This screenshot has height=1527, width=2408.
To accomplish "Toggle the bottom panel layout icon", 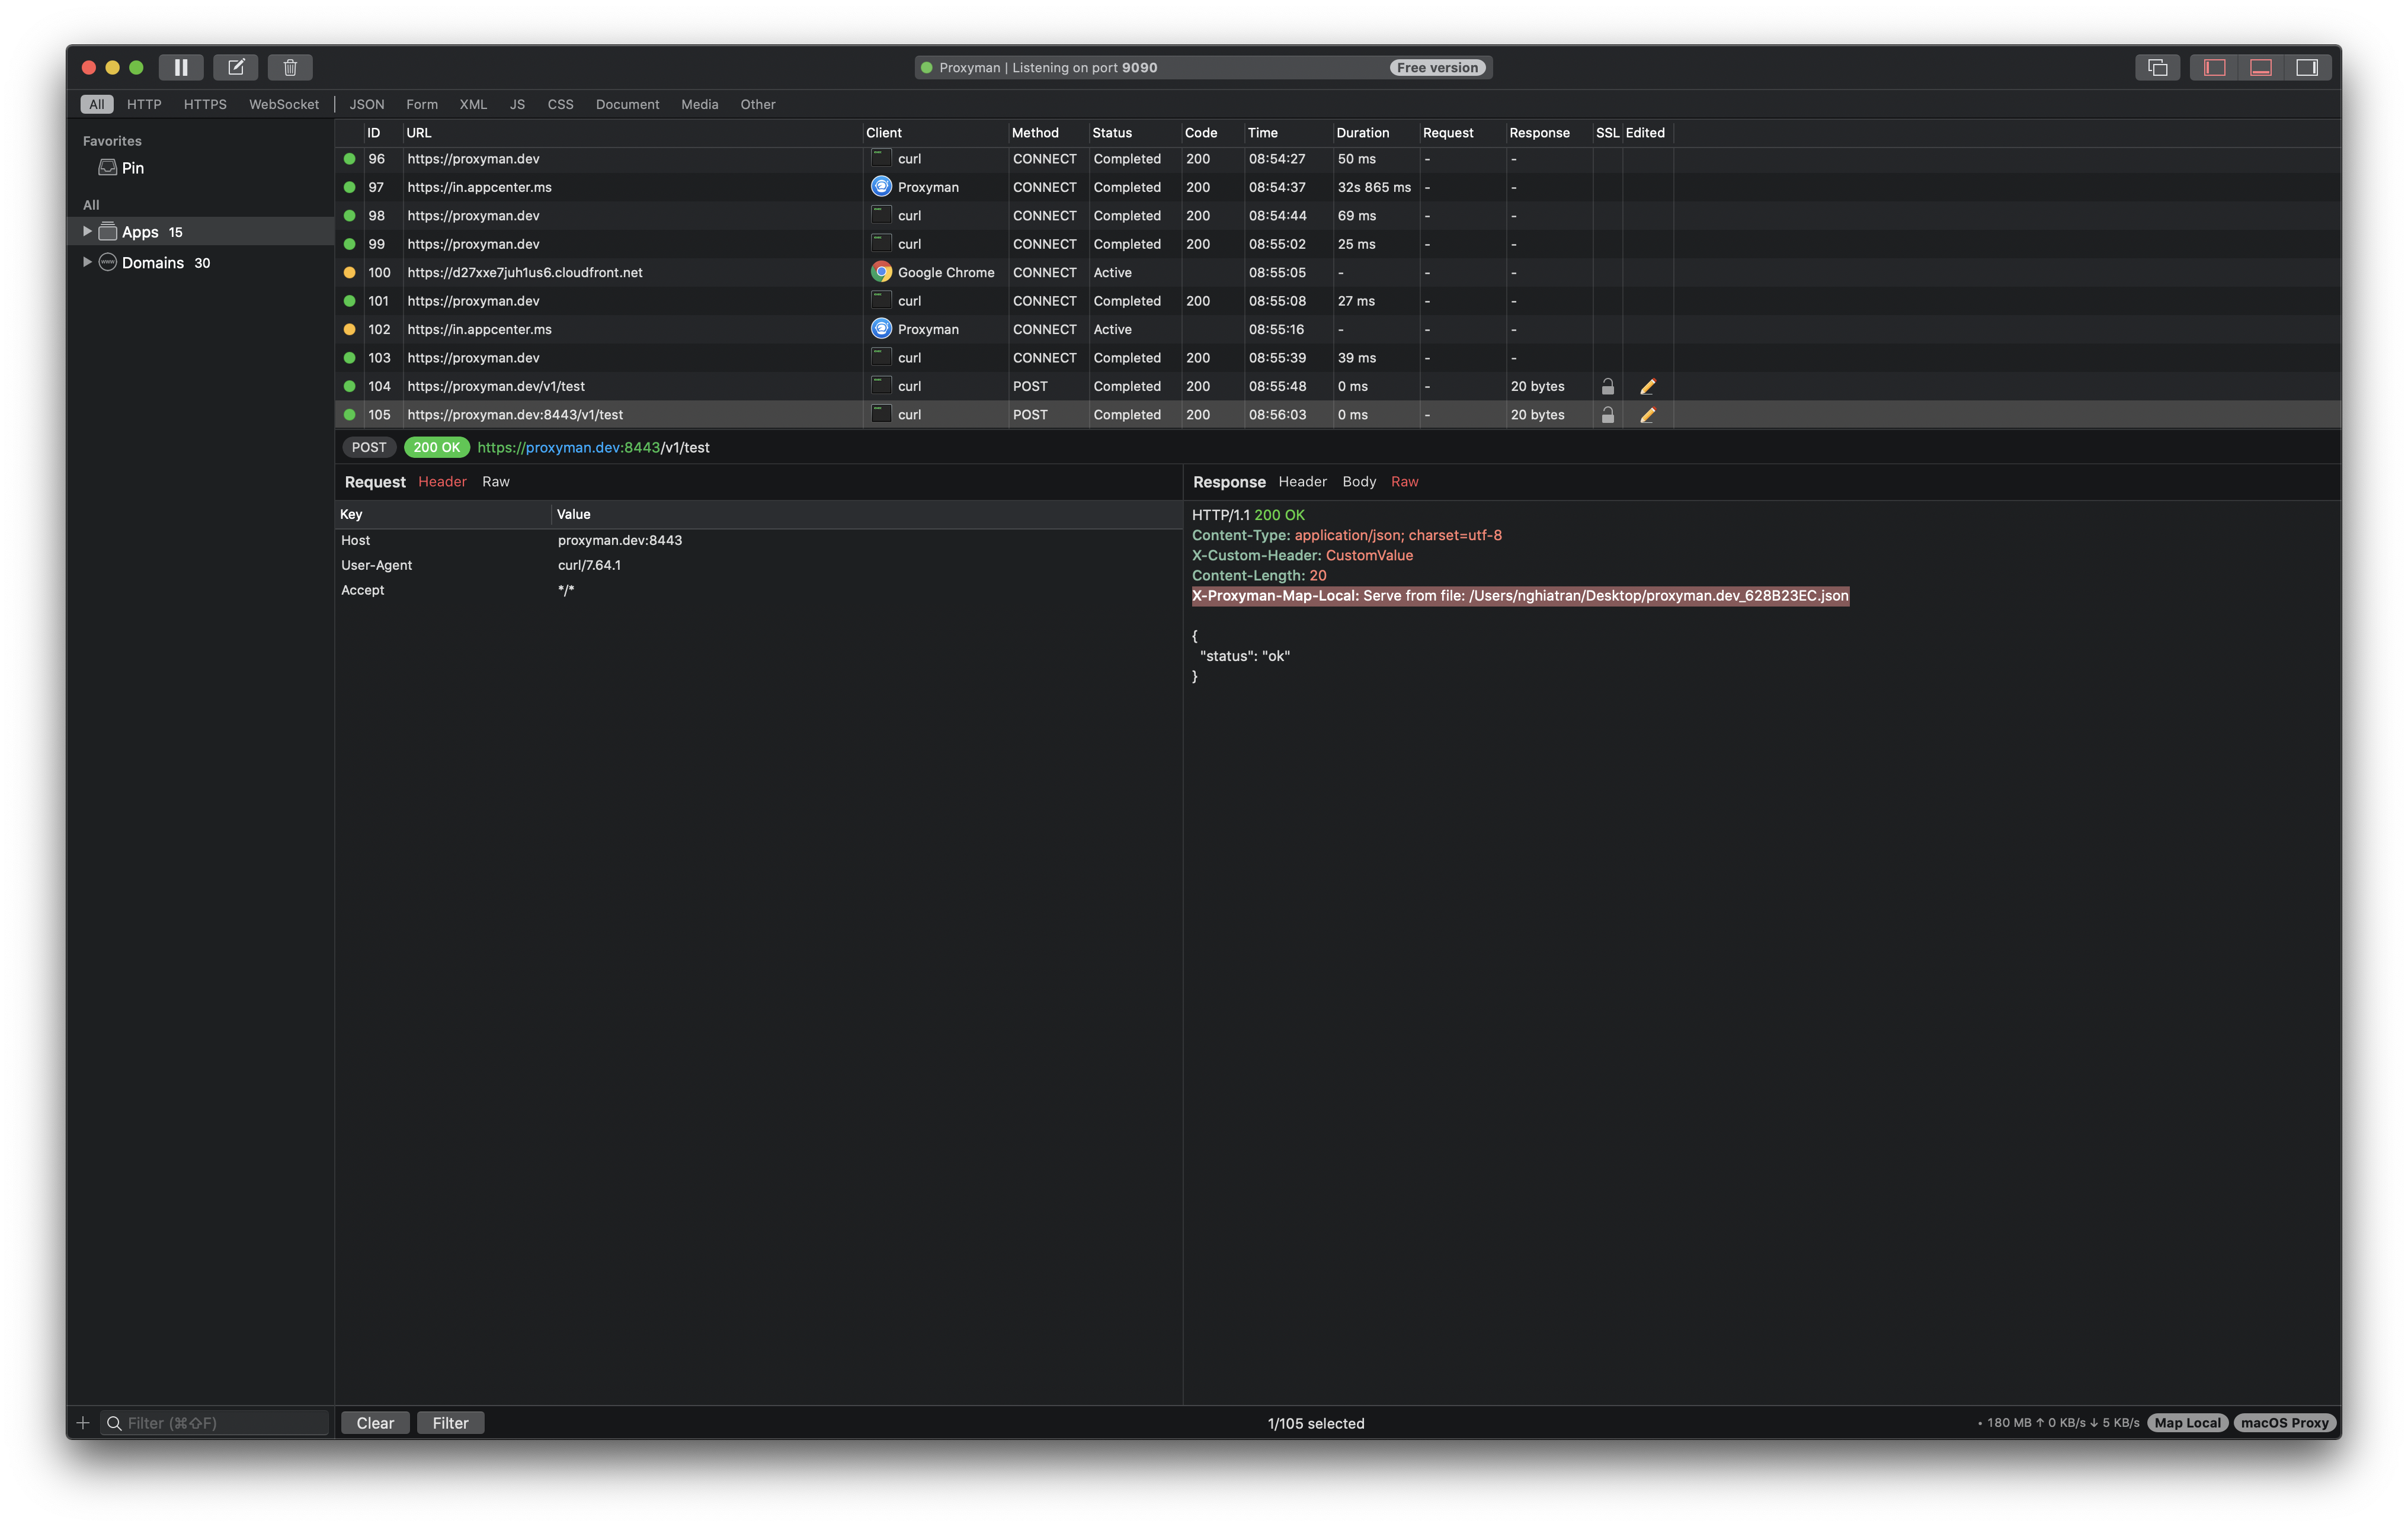I will (2261, 67).
